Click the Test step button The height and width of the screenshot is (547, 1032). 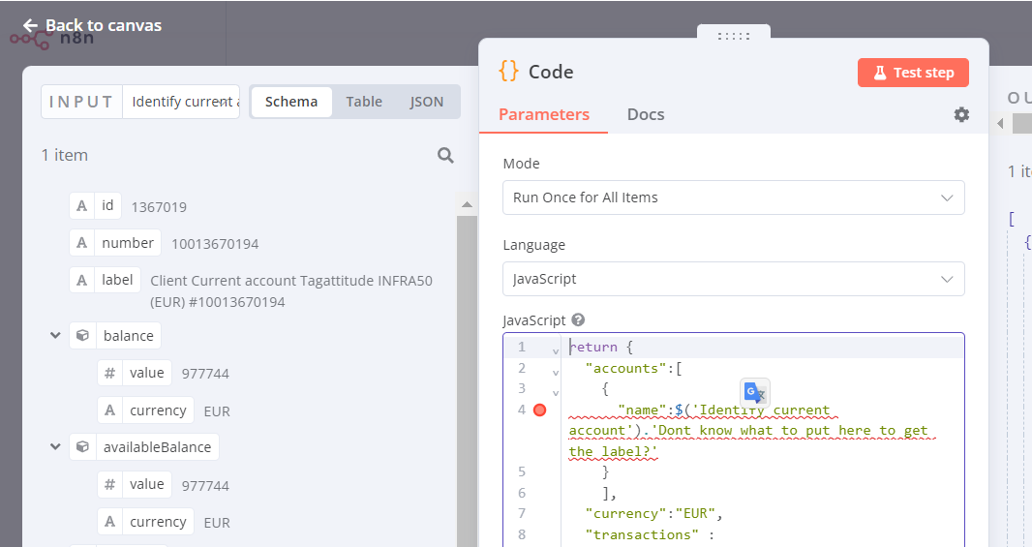pyautogui.click(x=913, y=73)
